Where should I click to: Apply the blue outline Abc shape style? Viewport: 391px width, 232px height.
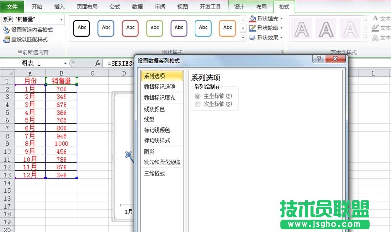point(106,28)
